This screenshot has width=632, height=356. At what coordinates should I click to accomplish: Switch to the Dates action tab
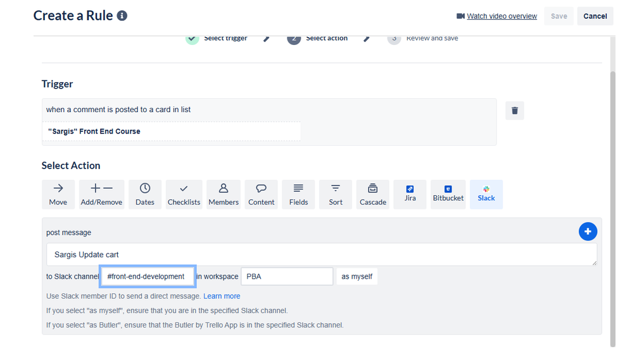click(x=144, y=194)
